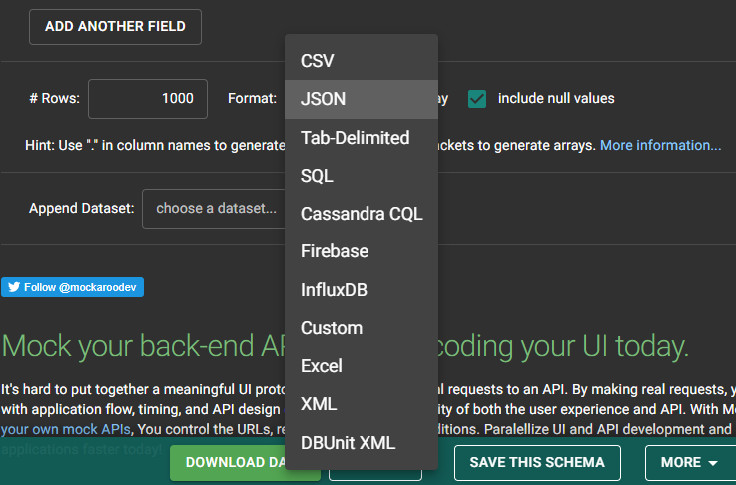Select Excel as the format
The image size is (736, 485).
[x=362, y=366]
